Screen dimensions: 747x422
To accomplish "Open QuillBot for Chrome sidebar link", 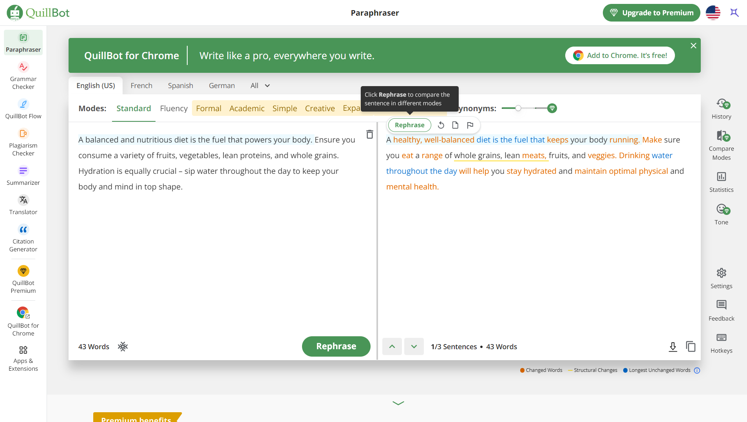I will click(23, 322).
